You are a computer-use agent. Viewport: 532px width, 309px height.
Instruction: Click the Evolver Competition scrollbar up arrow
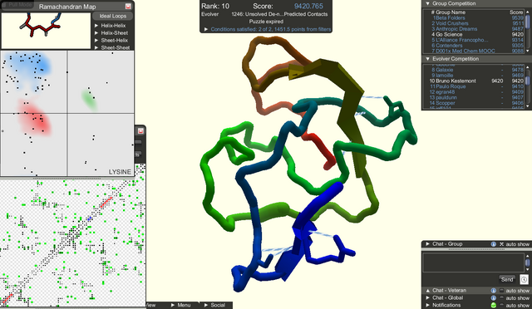coord(527,67)
